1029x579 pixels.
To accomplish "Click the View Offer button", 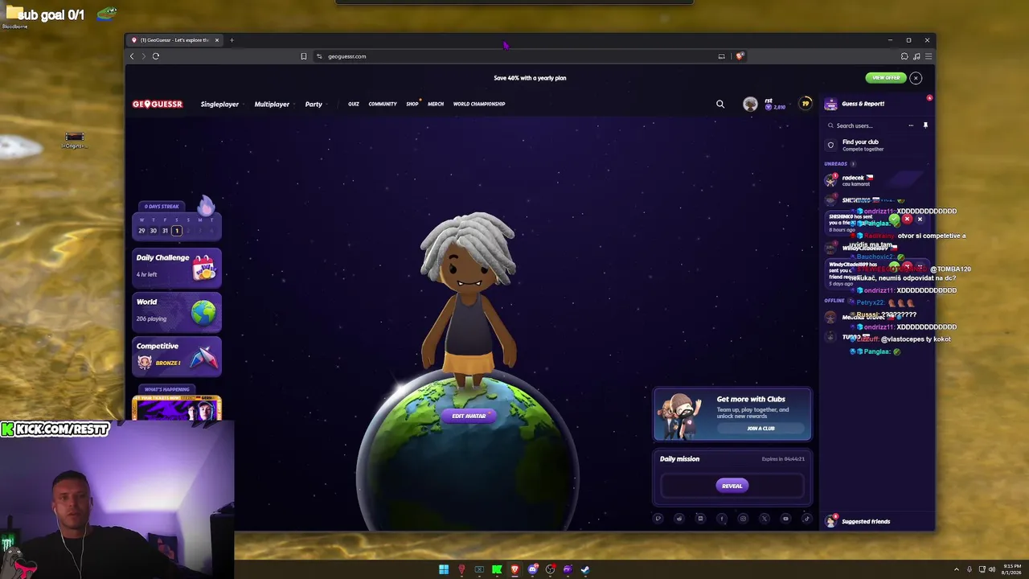I will pyautogui.click(x=886, y=78).
